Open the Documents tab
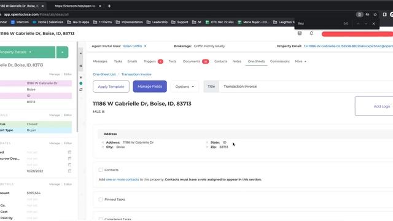Viewport: 393px width, 221px height. [195, 61]
